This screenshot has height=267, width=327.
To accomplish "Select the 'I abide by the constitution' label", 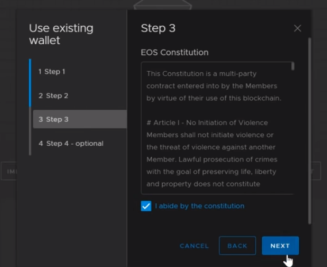I will tap(199, 206).
